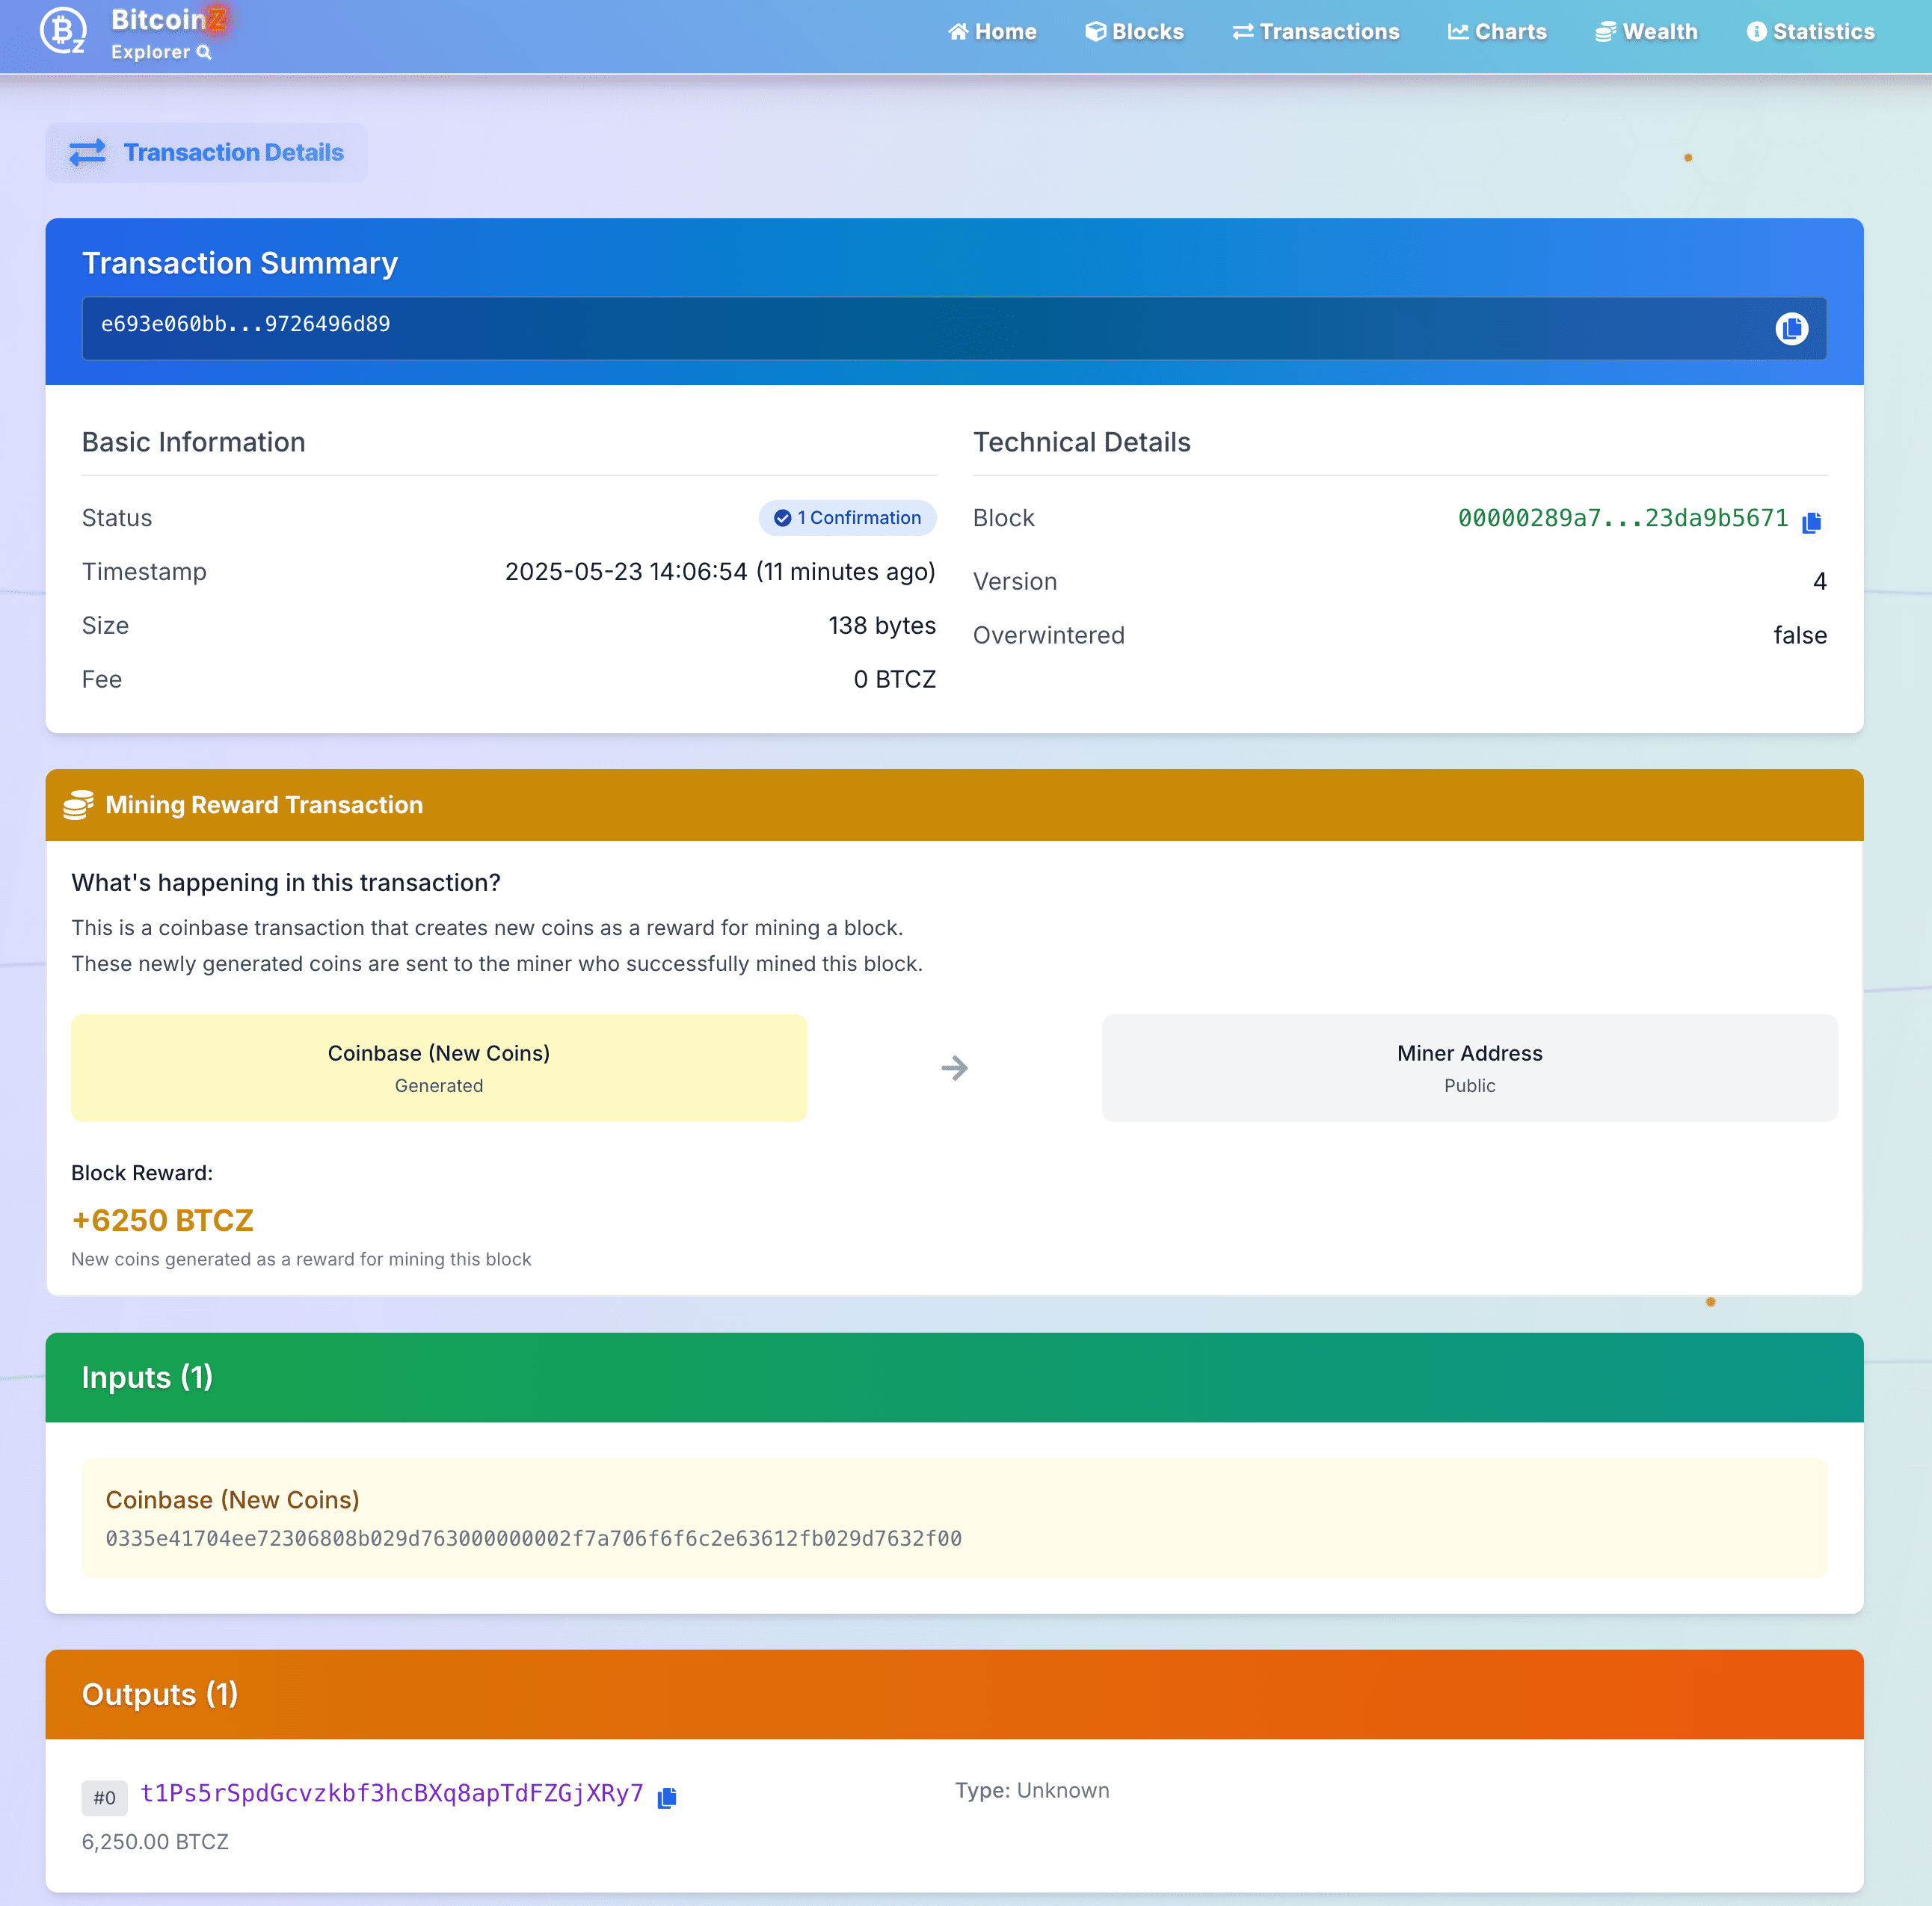Go to the Home page
The height and width of the screenshot is (1906, 1932).
[x=992, y=32]
